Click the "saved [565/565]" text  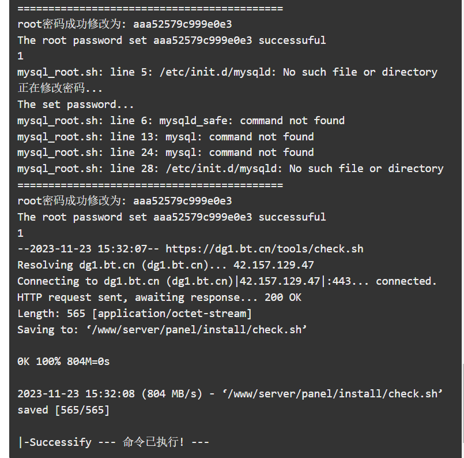63,410
